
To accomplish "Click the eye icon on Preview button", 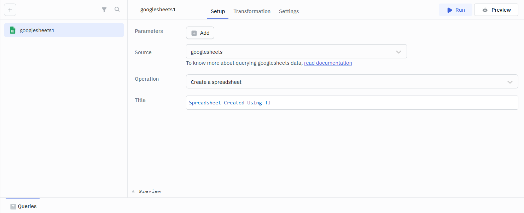I will click(x=485, y=10).
